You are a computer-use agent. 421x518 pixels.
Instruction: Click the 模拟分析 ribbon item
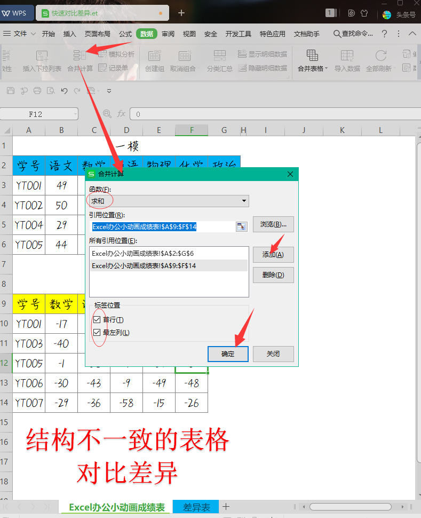coord(116,54)
